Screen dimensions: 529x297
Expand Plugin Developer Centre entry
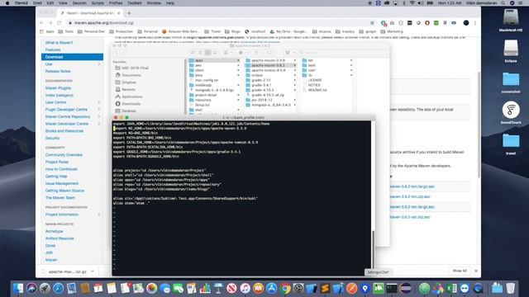point(99,110)
